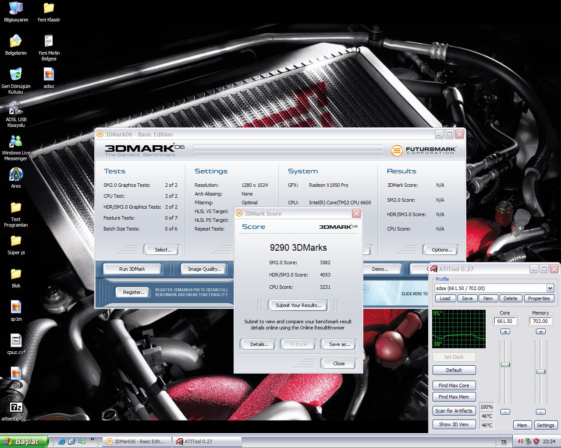Select the Süper pi folder icon

coord(16,241)
